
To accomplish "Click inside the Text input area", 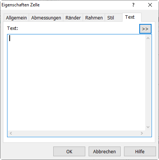I will coord(76,83).
